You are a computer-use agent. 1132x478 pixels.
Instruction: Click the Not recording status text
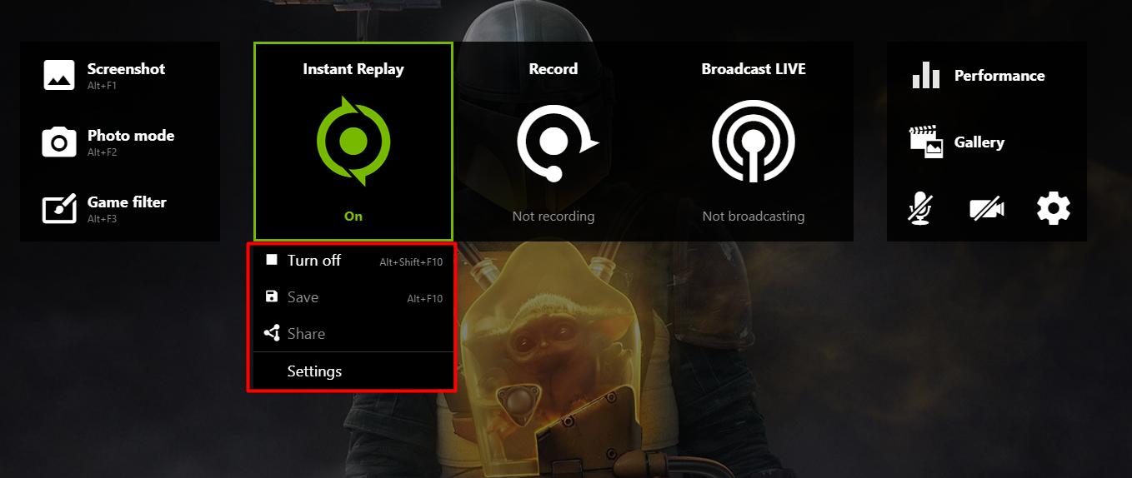point(553,217)
